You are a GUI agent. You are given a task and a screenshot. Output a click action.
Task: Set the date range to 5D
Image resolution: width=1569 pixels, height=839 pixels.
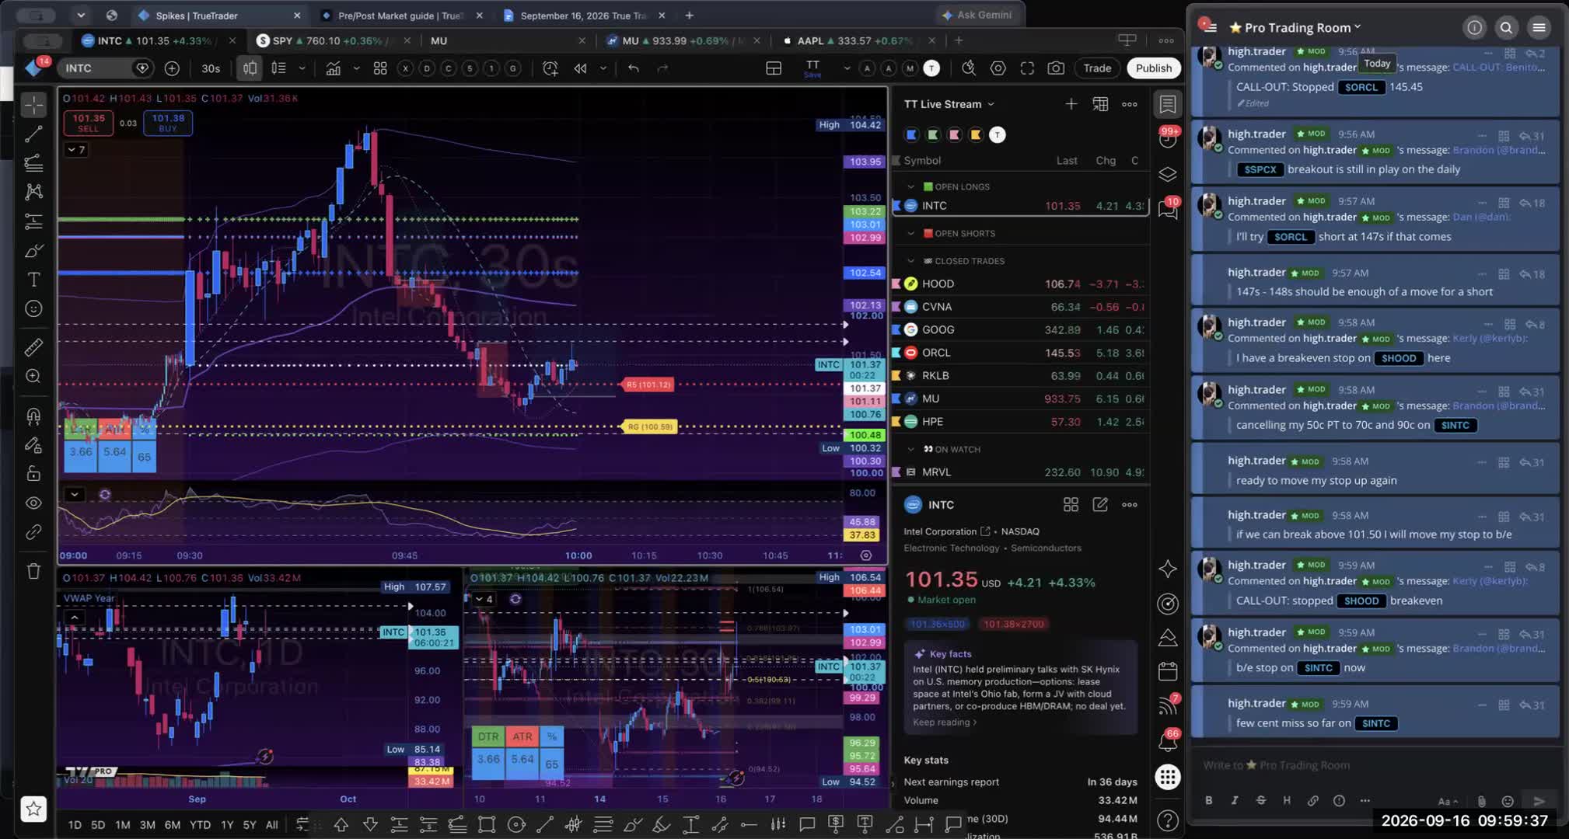point(98,825)
